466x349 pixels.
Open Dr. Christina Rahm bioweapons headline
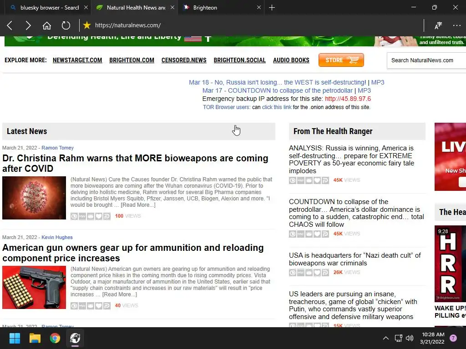click(135, 163)
